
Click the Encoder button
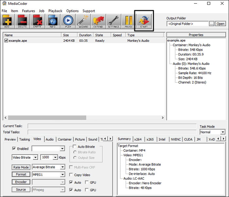(21, 182)
